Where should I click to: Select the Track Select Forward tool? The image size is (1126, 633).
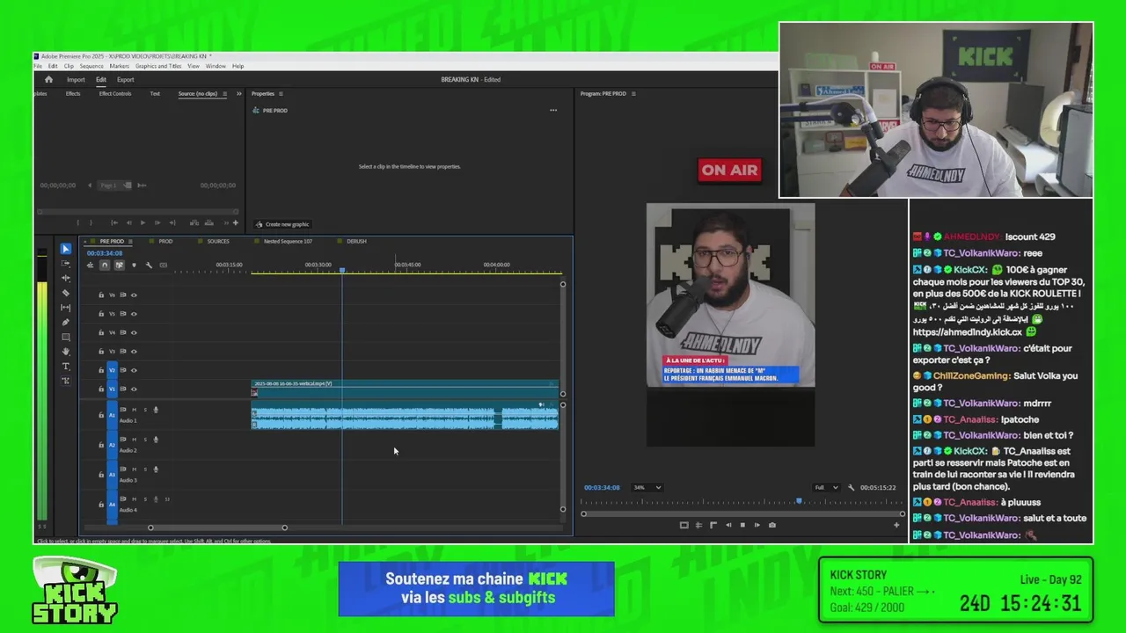66,264
